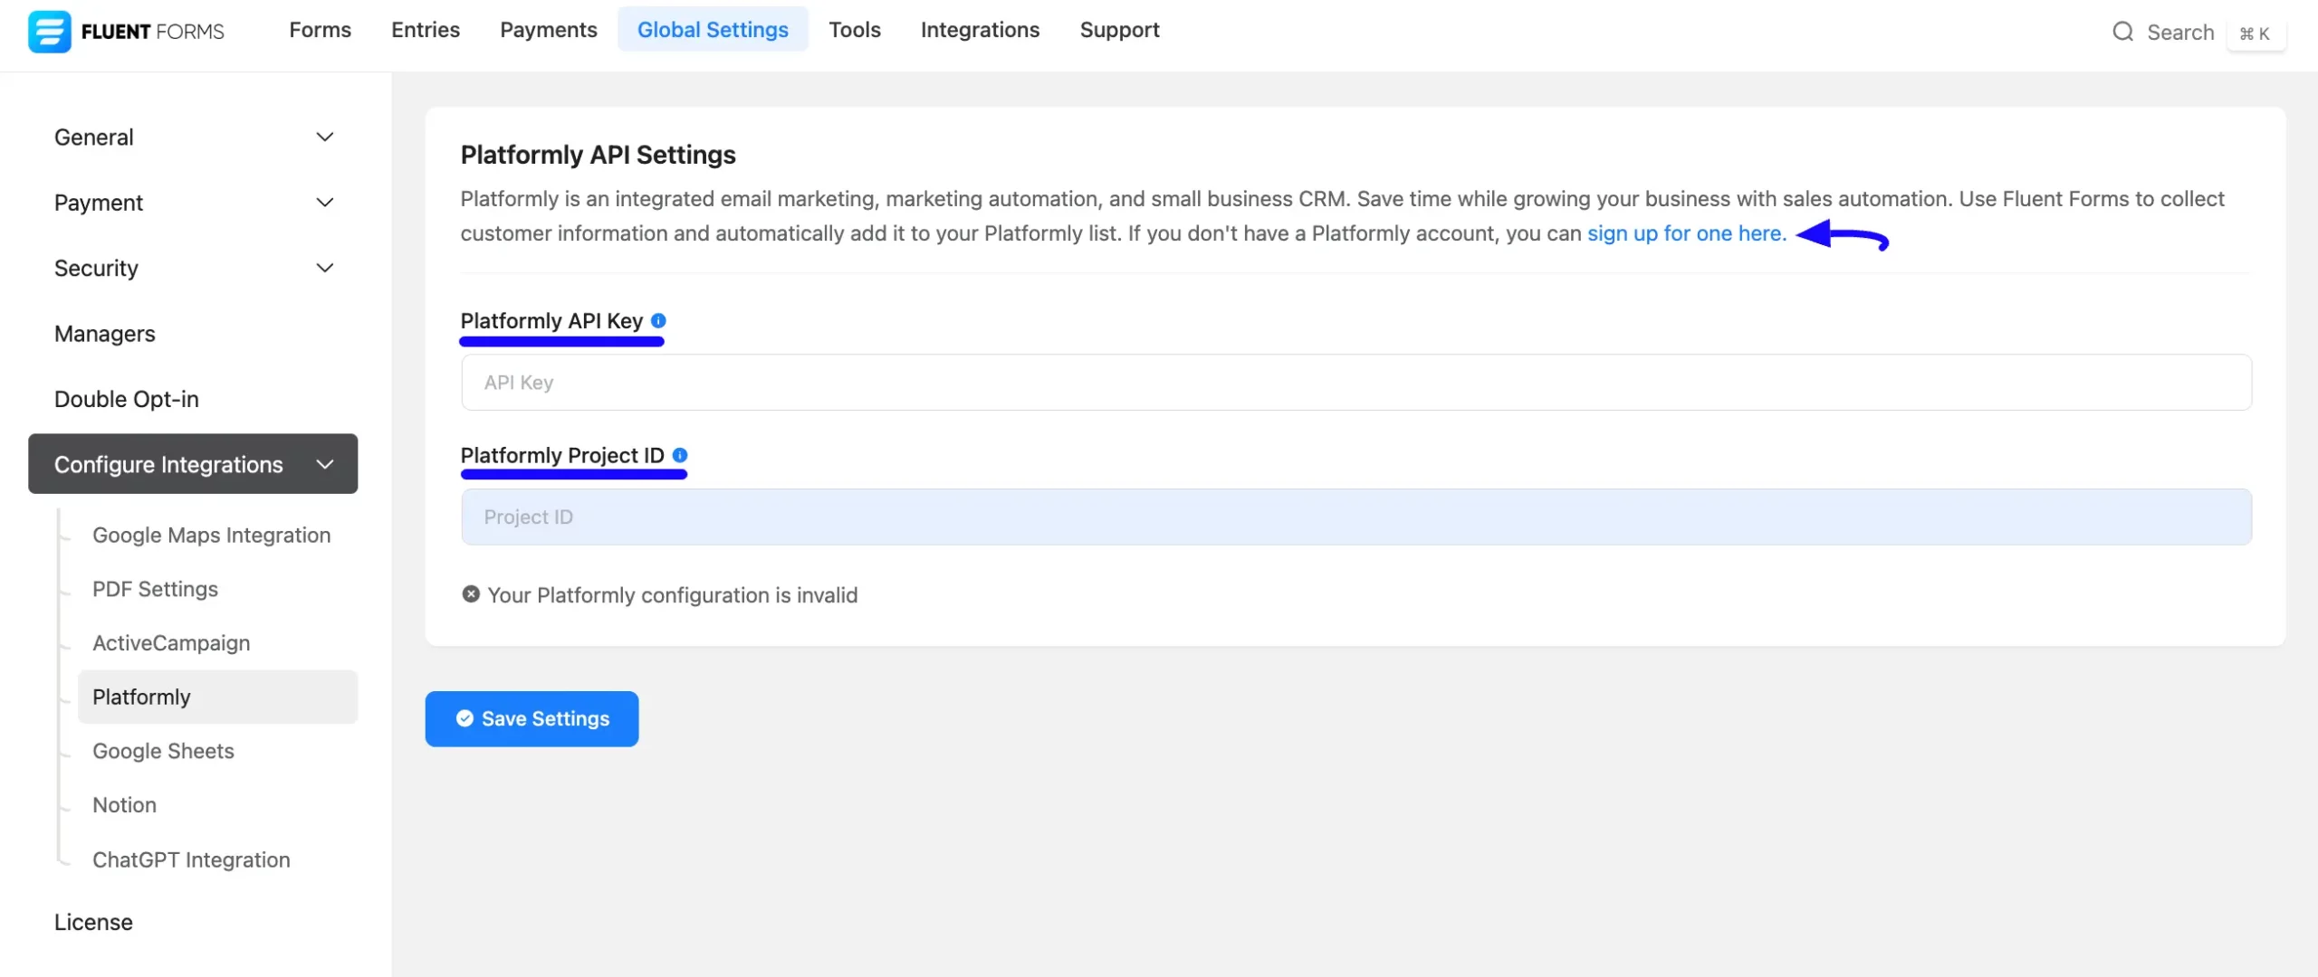
Task: Click the Configure Integrations label
Action: tap(168, 464)
